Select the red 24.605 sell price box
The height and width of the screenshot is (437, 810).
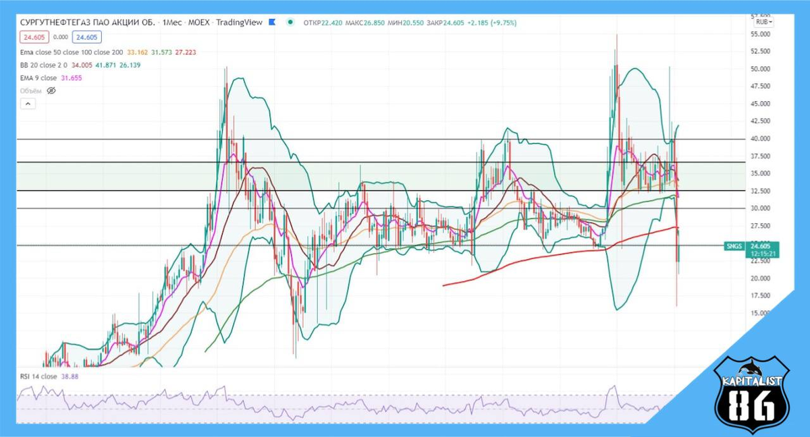pos(33,38)
